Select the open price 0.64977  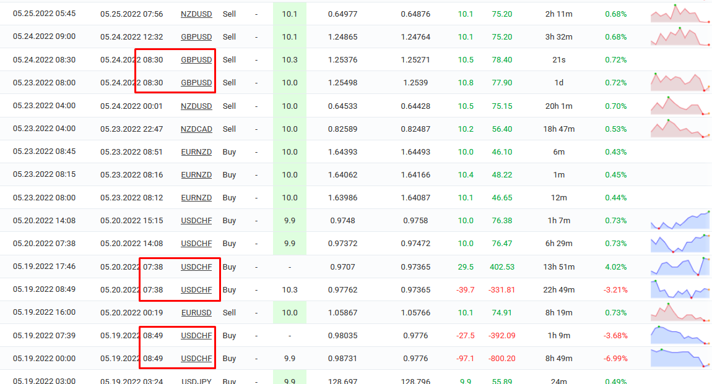(343, 14)
